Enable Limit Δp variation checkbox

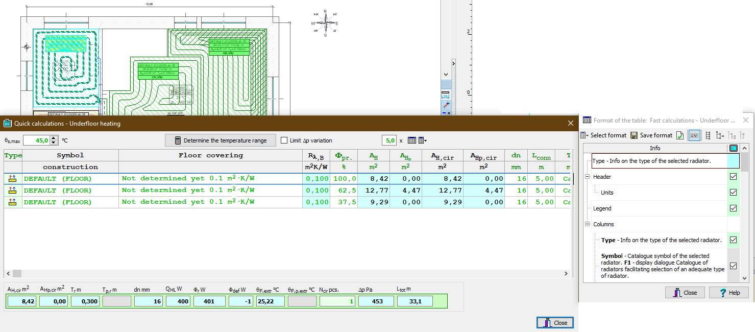(284, 140)
